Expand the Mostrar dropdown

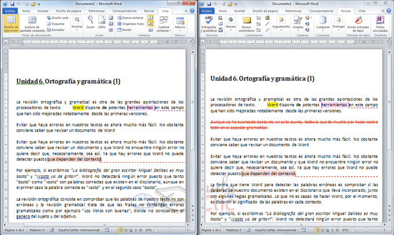click(x=77, y=24)
